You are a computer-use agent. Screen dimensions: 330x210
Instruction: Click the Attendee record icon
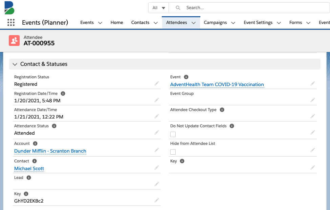click(x=14, y=40)
